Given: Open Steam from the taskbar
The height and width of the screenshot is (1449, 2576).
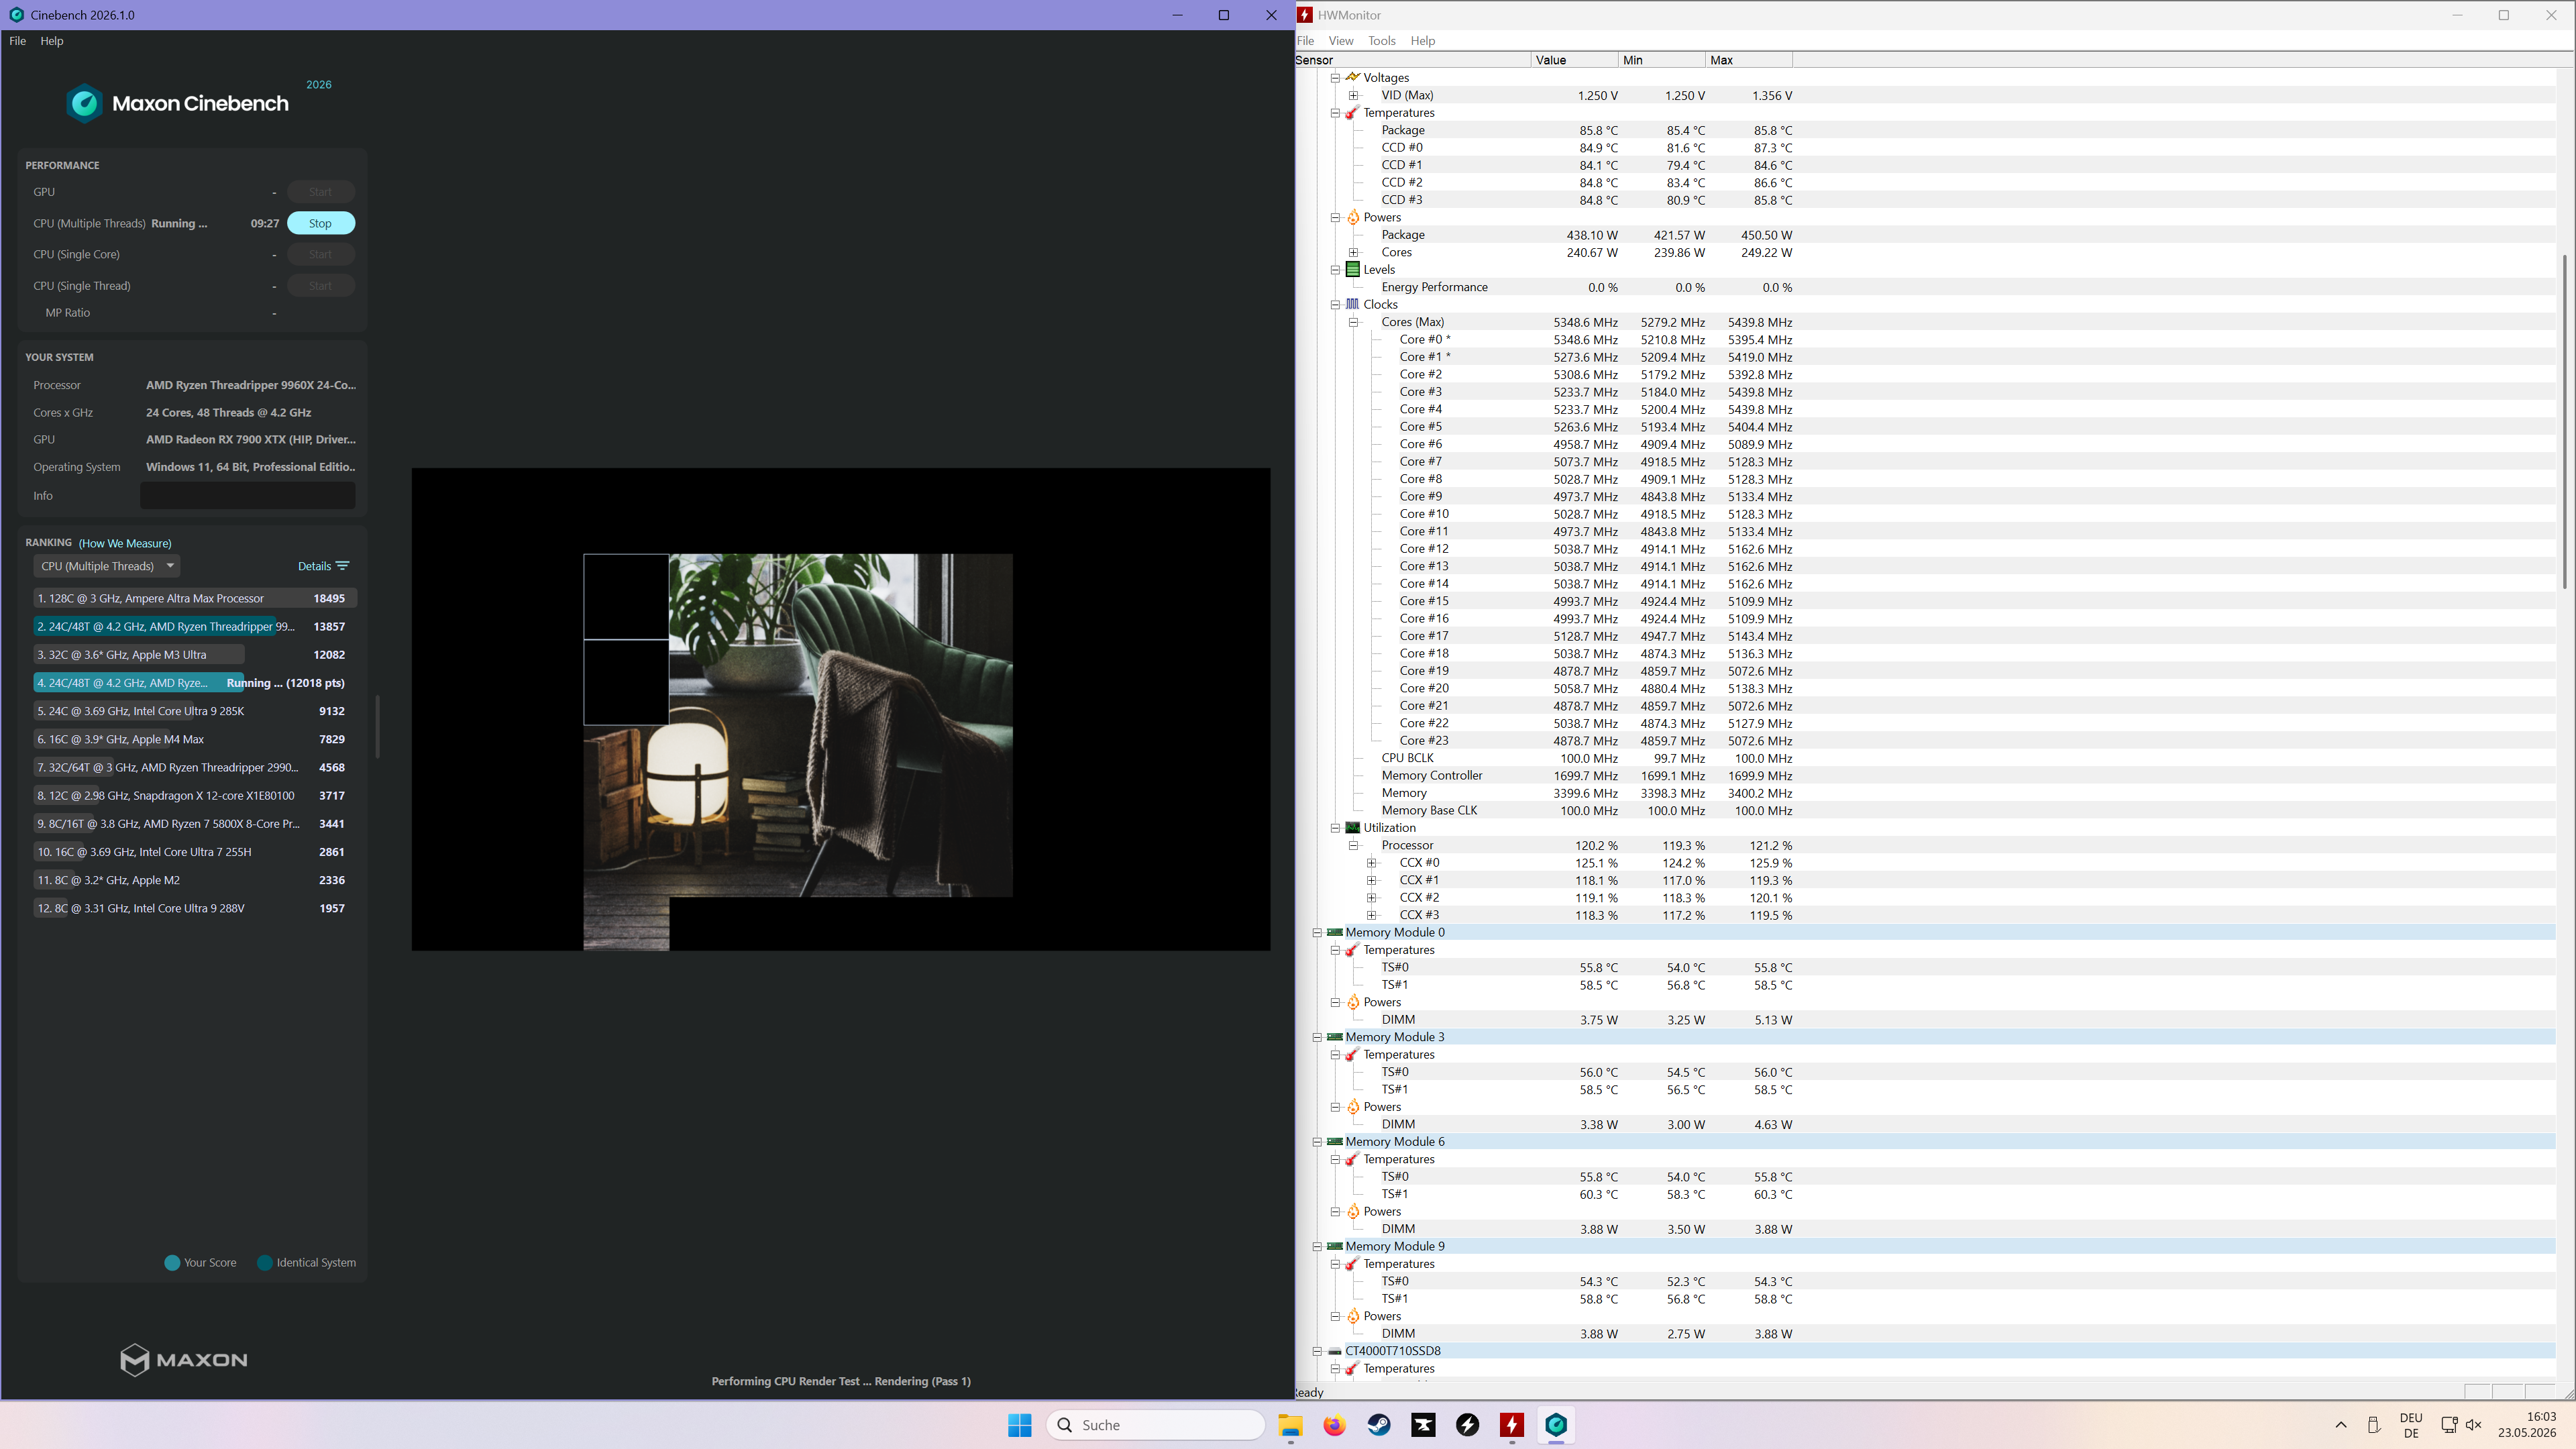Looking at the screenshot, I should pos(1379,1425).
